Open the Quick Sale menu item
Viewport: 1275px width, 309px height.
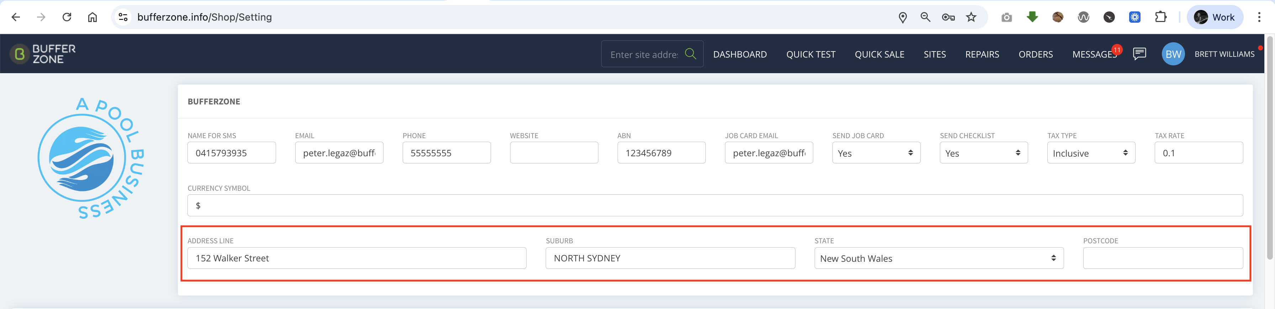[x=879, y=54]
